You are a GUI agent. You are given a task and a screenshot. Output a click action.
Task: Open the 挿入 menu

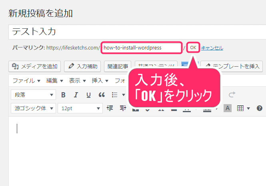(x=100, y=81)
